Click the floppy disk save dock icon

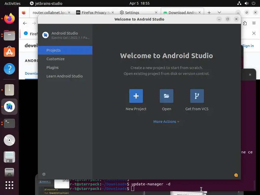click(9, 157)
